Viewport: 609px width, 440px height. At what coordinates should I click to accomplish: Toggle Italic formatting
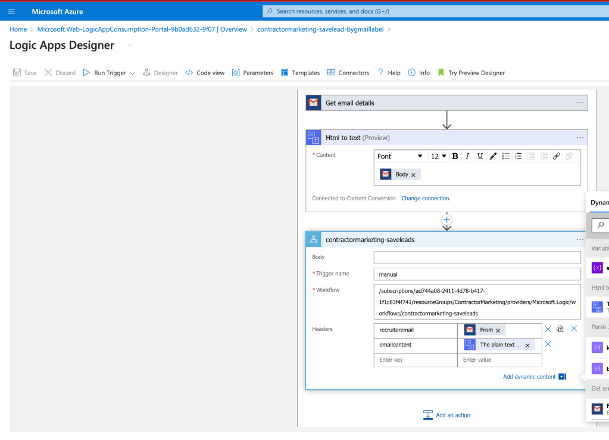tap(467, 156)
